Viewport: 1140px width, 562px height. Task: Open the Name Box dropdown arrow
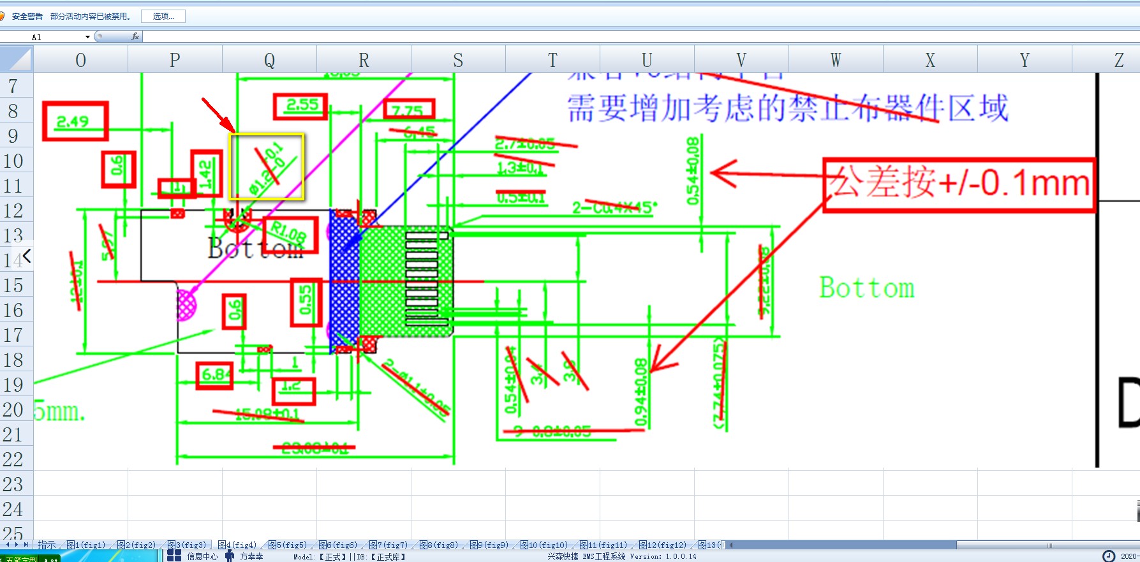[x=87, y=37]
